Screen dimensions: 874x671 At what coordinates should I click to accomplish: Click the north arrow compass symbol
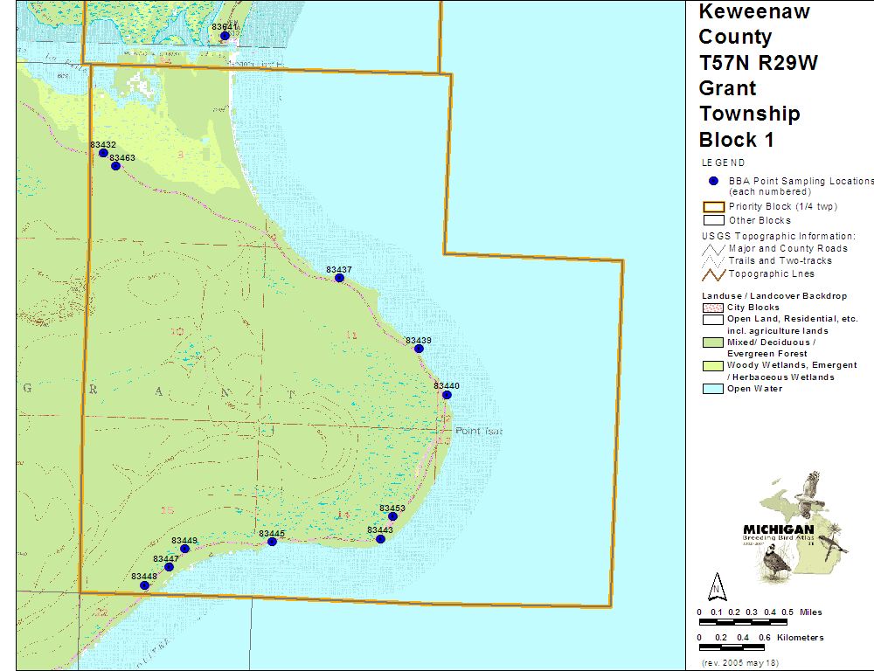(x=716, y=585)
